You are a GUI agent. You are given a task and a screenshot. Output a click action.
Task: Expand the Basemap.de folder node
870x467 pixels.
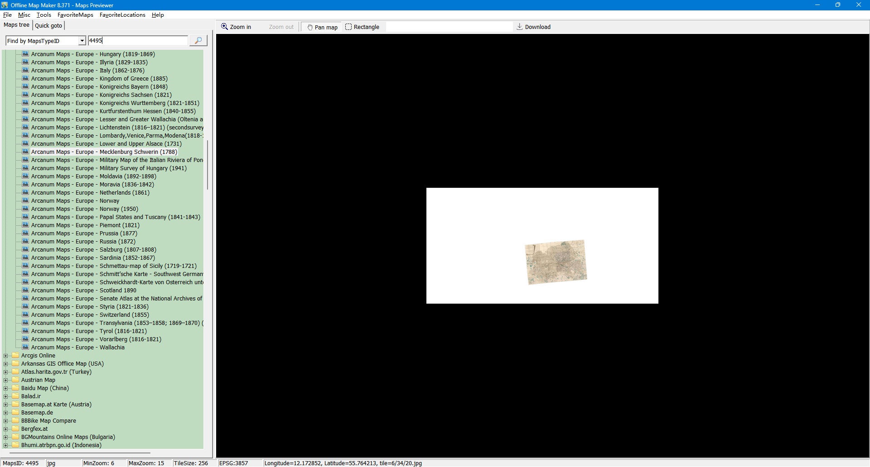coord(6,413)
